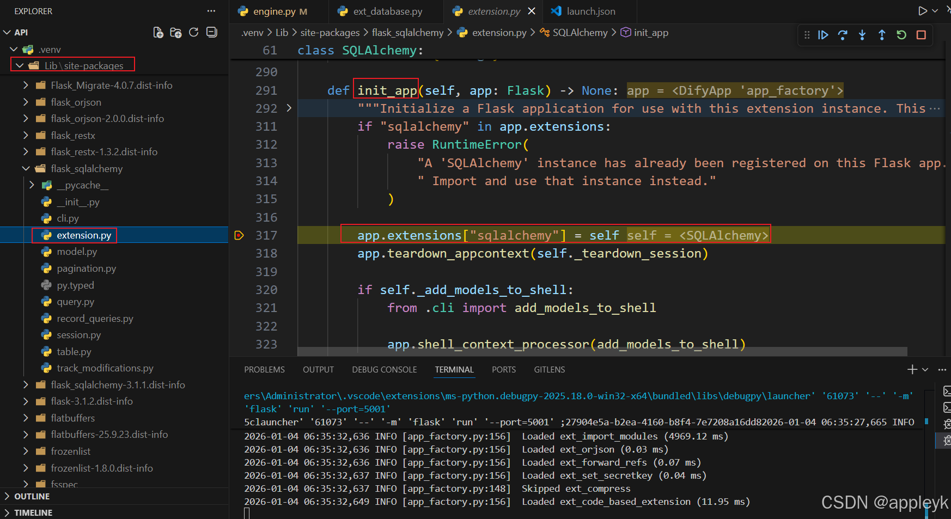Open the PROBLEMS panel tab
This screenshot has height=519, width=951.
click(x=264, y=370)
